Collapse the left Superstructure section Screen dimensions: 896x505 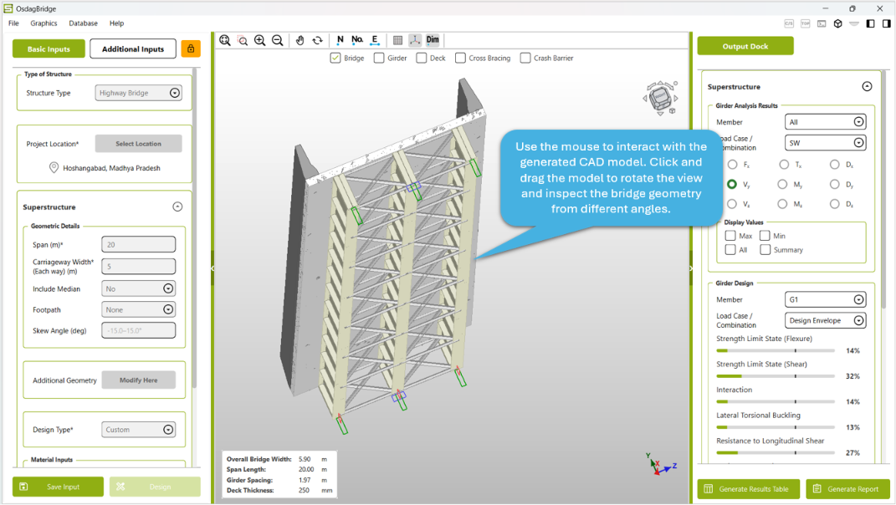coord(177,207)
